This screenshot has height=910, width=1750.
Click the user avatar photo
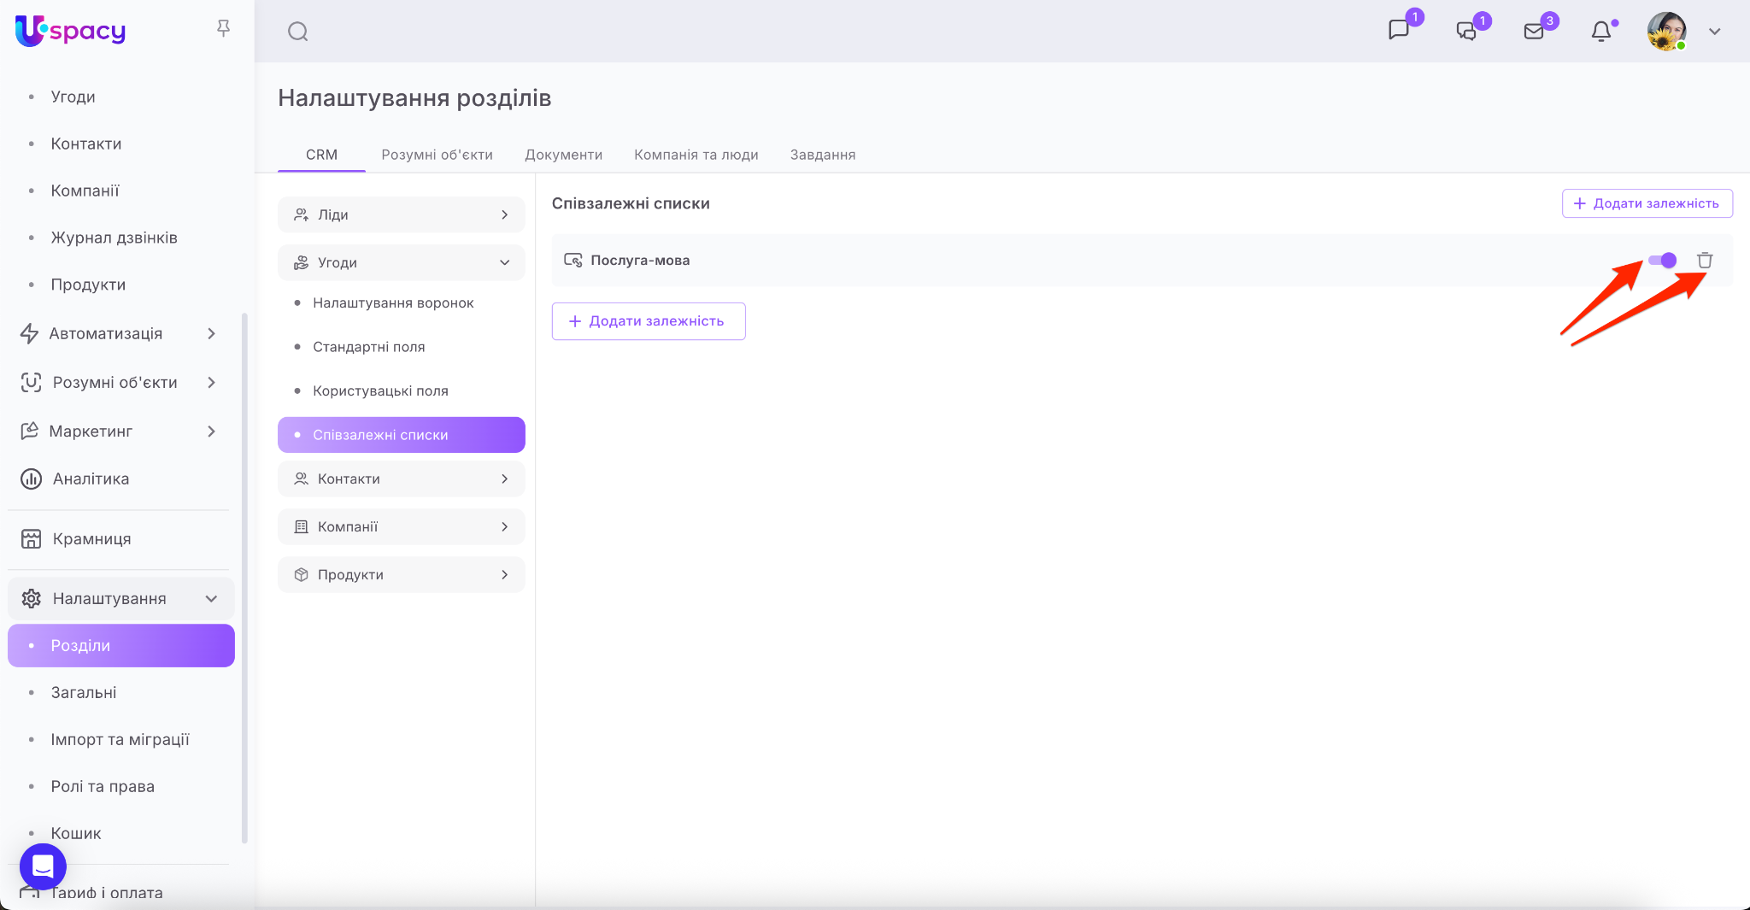click(x=1666, y=32)
